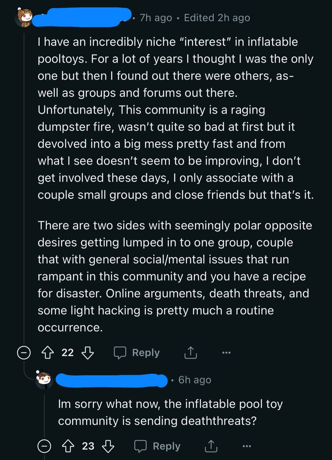Tap the "6h ago" reply timestamp
Image resolution: width=332 pixels, height=460 pixels.
point(195,380)
